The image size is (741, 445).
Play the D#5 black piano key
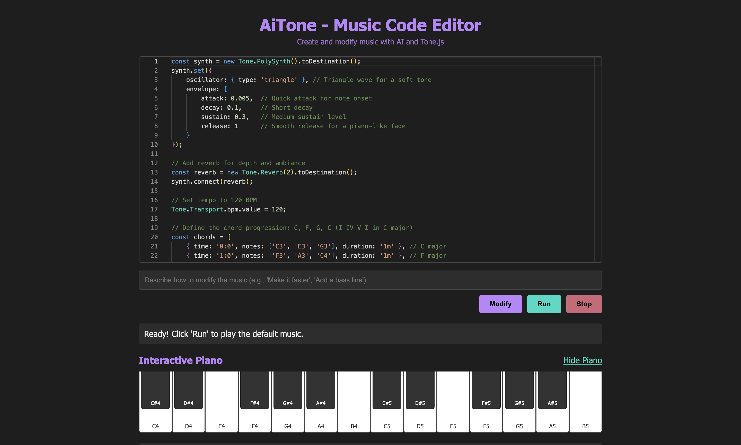(x=420, y=390)
